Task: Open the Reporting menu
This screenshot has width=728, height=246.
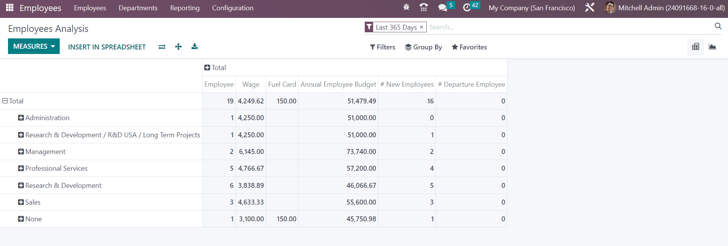Action: click(184, 8)
